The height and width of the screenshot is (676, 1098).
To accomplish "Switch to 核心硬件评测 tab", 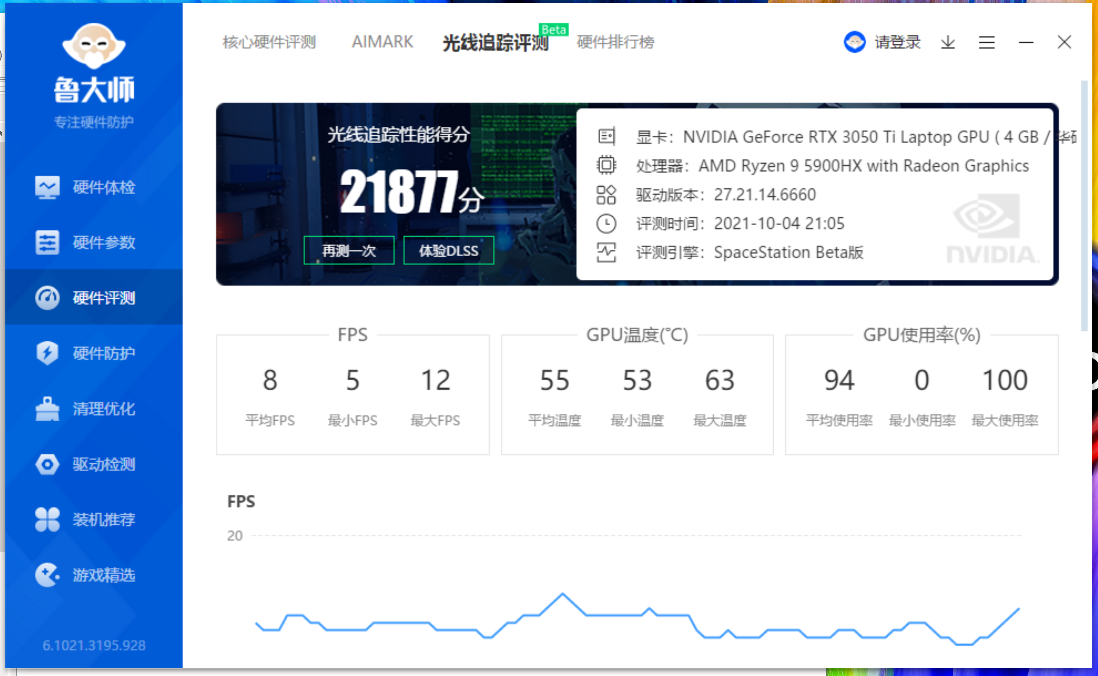I will coord(269,43).
